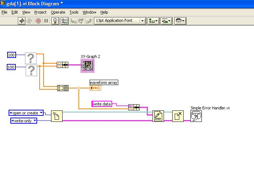Select the DBL waveform array indicator terminal
Viewport: 254px width, 183px height.
point(95,88)
